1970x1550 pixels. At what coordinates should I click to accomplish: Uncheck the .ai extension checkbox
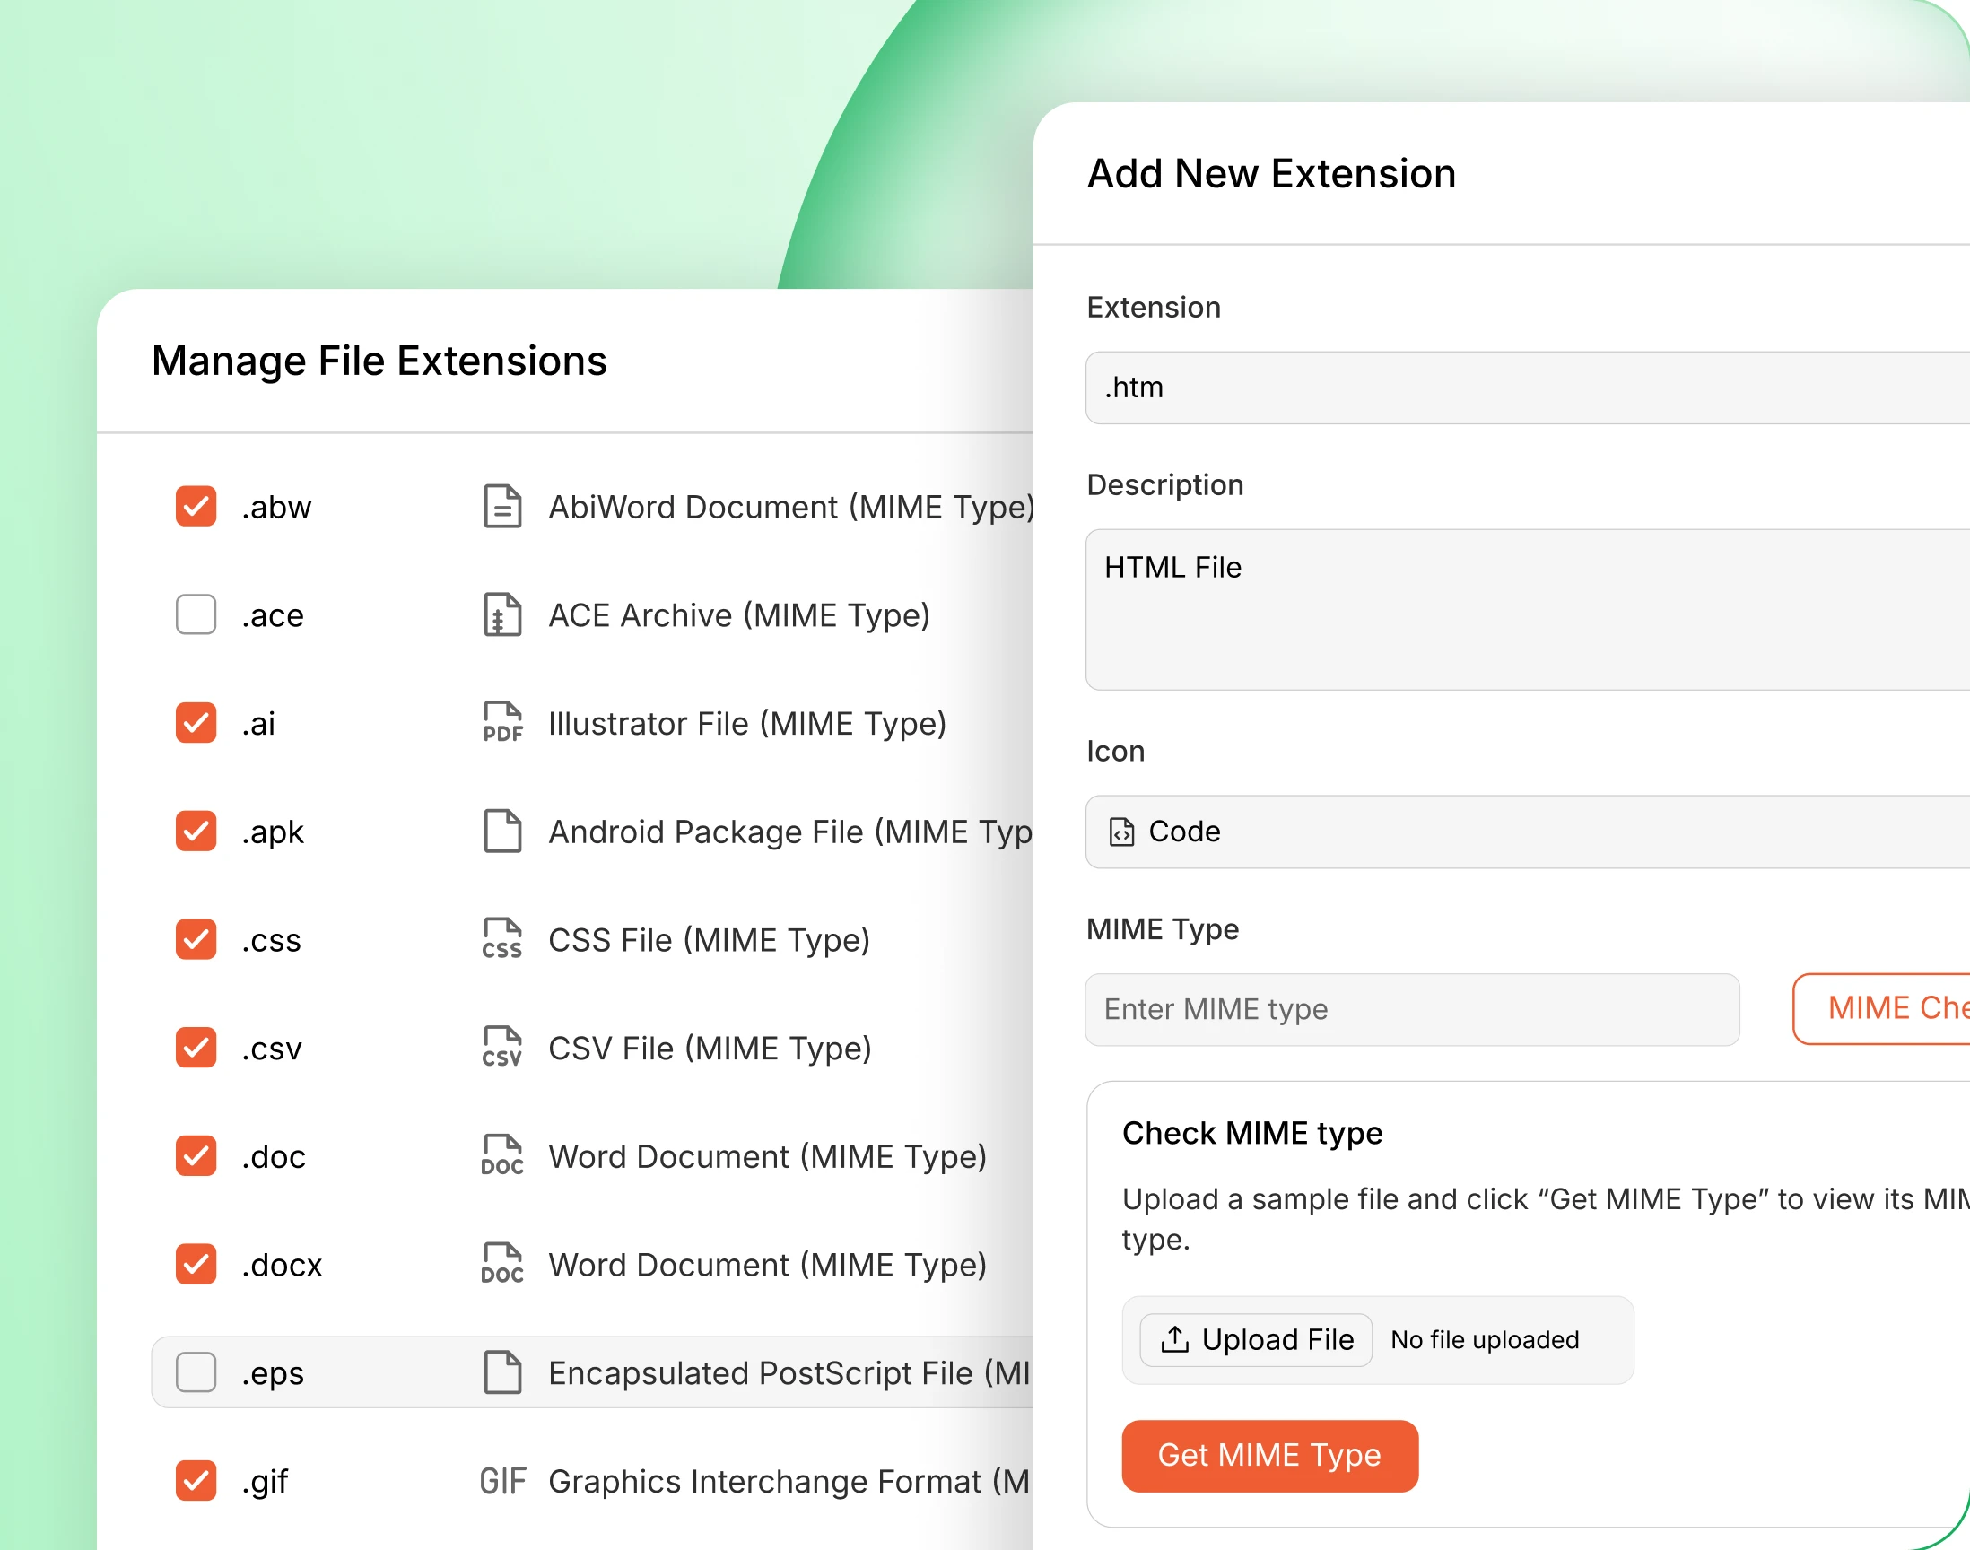pos(196,722)
